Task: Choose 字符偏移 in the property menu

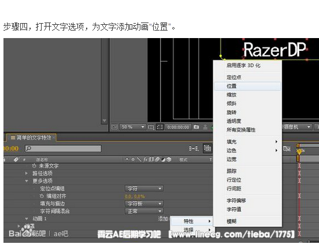Action: coord(247,201)
